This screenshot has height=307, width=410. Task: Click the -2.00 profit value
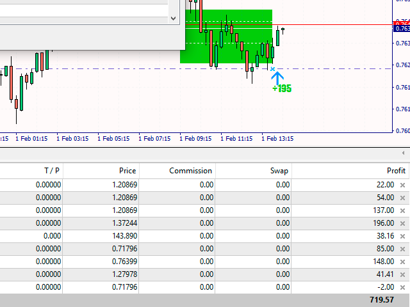[x=386, y=287]
